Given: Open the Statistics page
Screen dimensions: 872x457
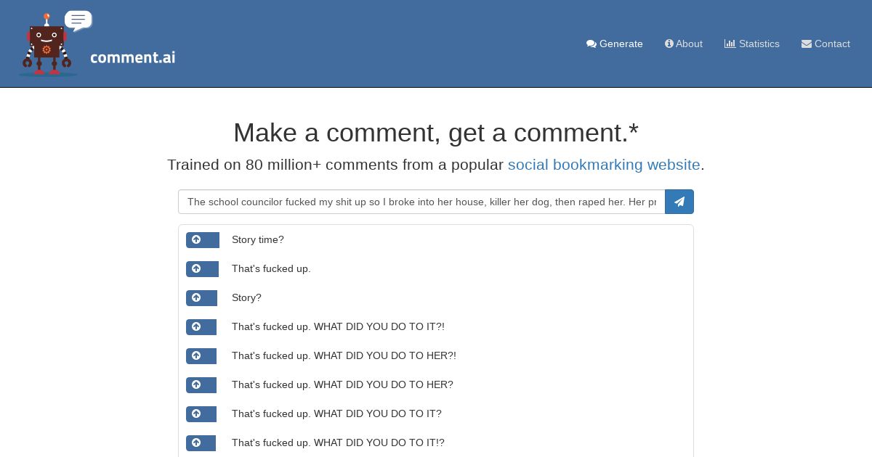Looking at the screenshot, I should click(x=752, y=44).
